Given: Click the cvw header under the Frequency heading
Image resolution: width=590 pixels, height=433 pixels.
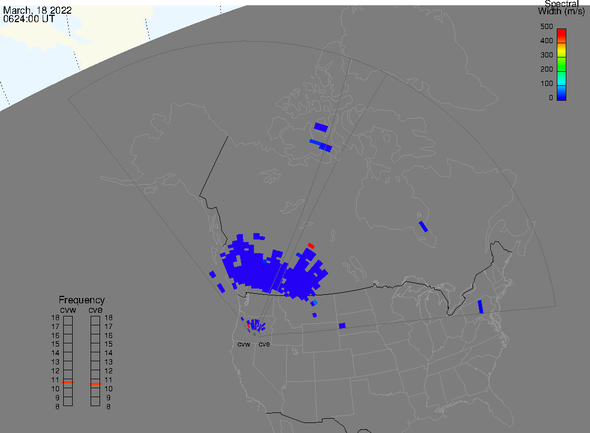Looking at the screenshot, I should (68, 310).
